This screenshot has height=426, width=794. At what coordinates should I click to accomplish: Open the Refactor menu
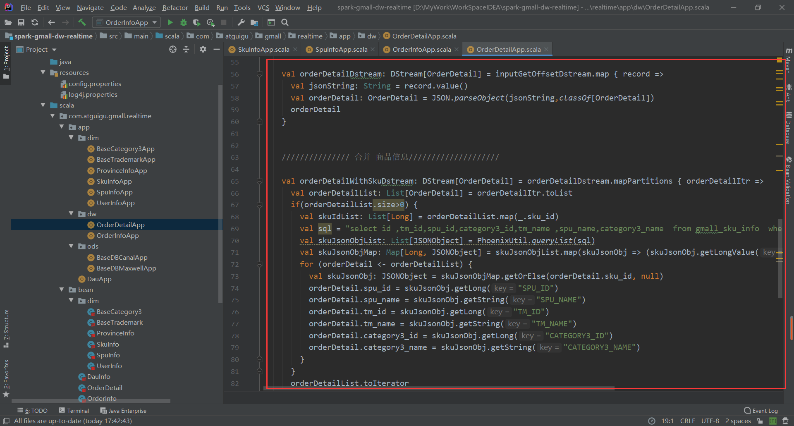tap(175, 7)
